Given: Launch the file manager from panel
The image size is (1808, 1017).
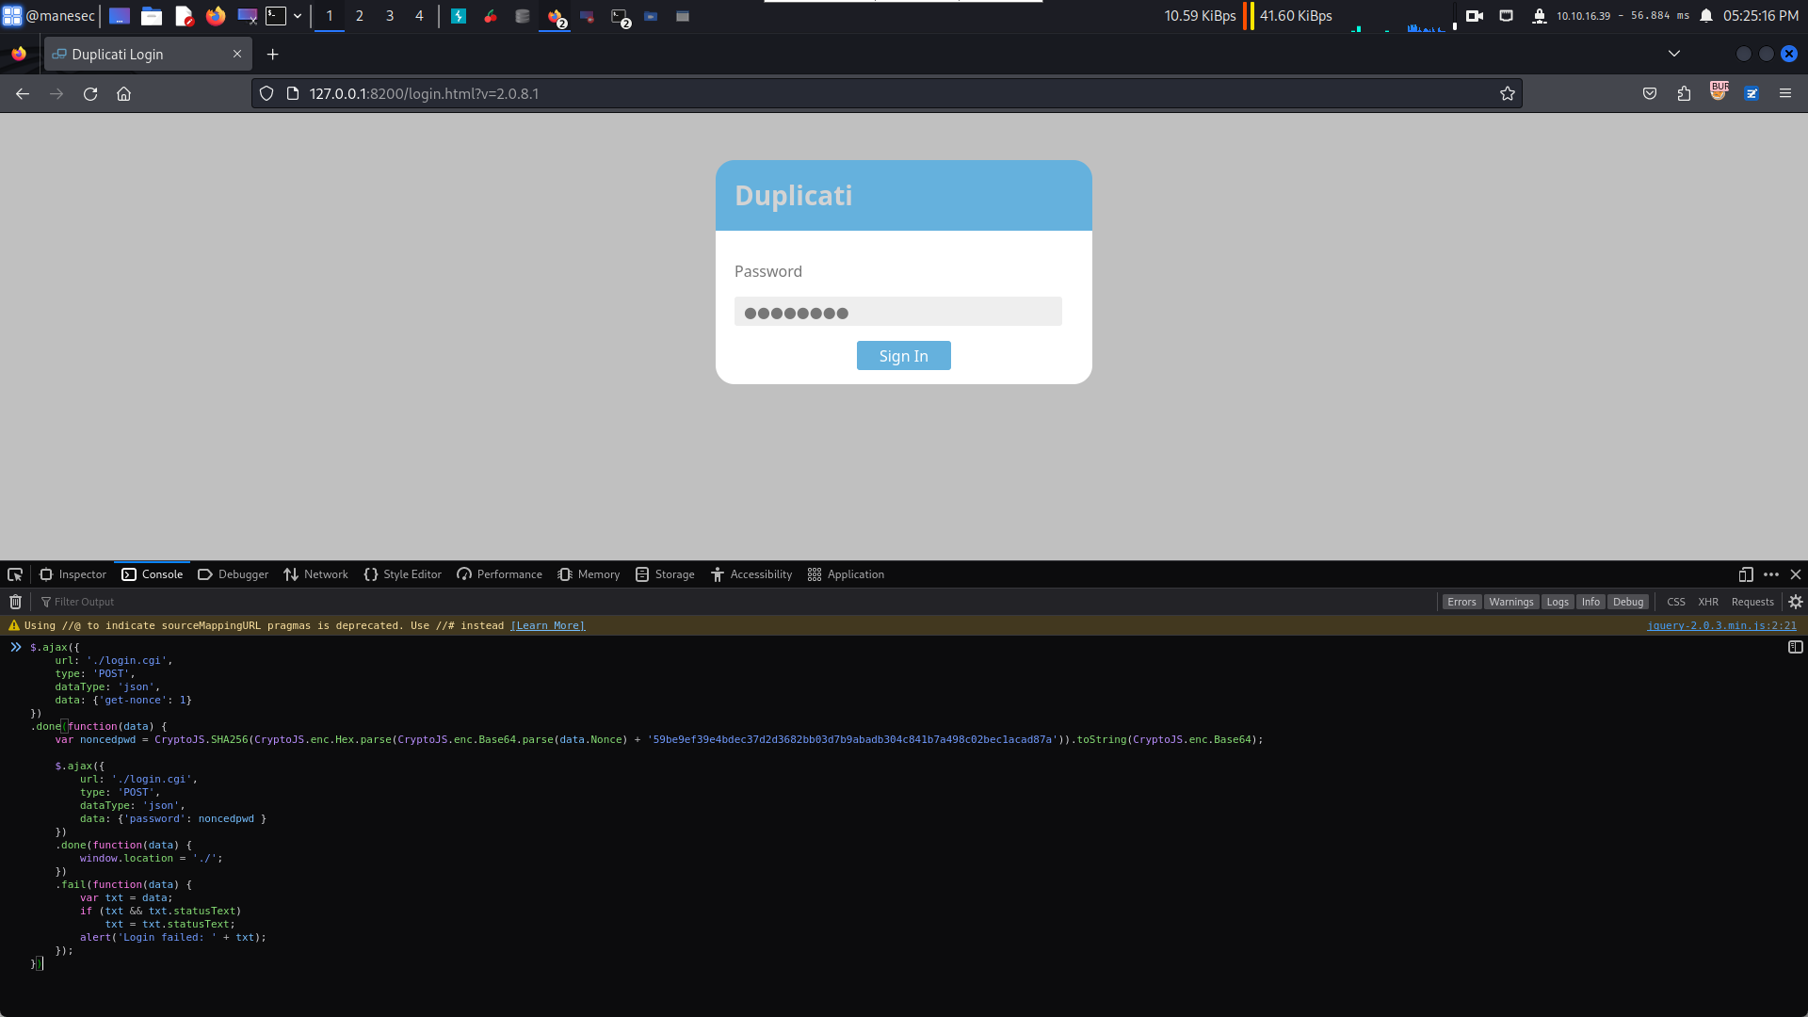Looking at the screenshot, I should 151,16.
